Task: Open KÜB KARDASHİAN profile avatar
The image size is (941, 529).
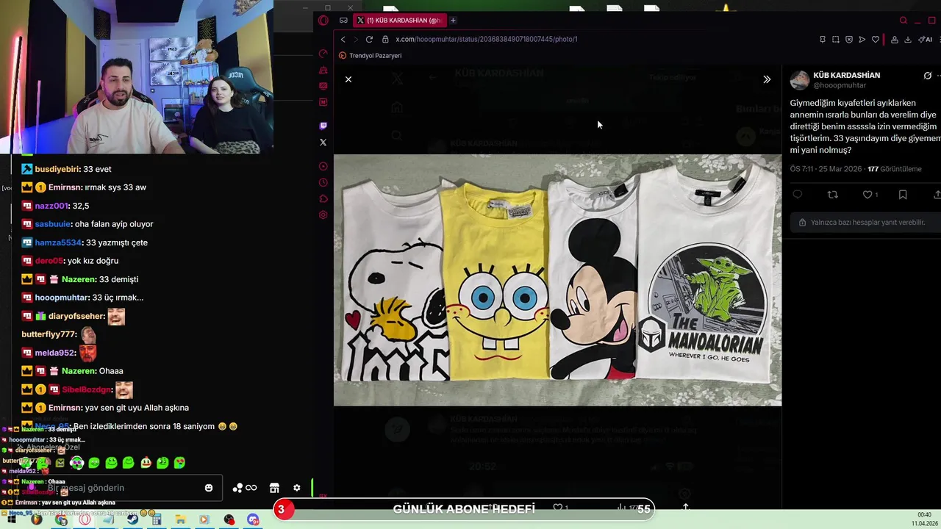Action: [x=799, y=80]
